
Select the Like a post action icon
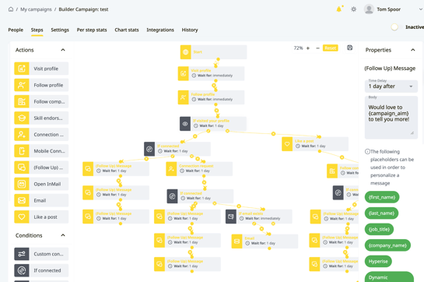click(x=22, y=217)
